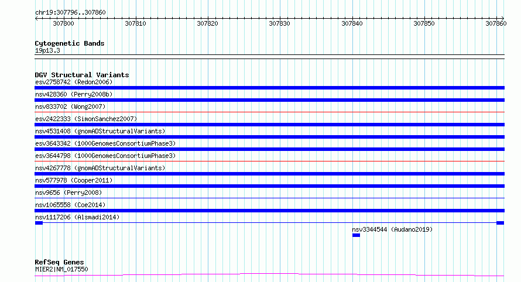This screenshot has width=521, height=282.
Task: Click the blue bar under nsv428360
Action: tap(269, 100)
